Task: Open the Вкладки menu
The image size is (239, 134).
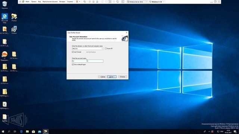Action: [62, 1]
